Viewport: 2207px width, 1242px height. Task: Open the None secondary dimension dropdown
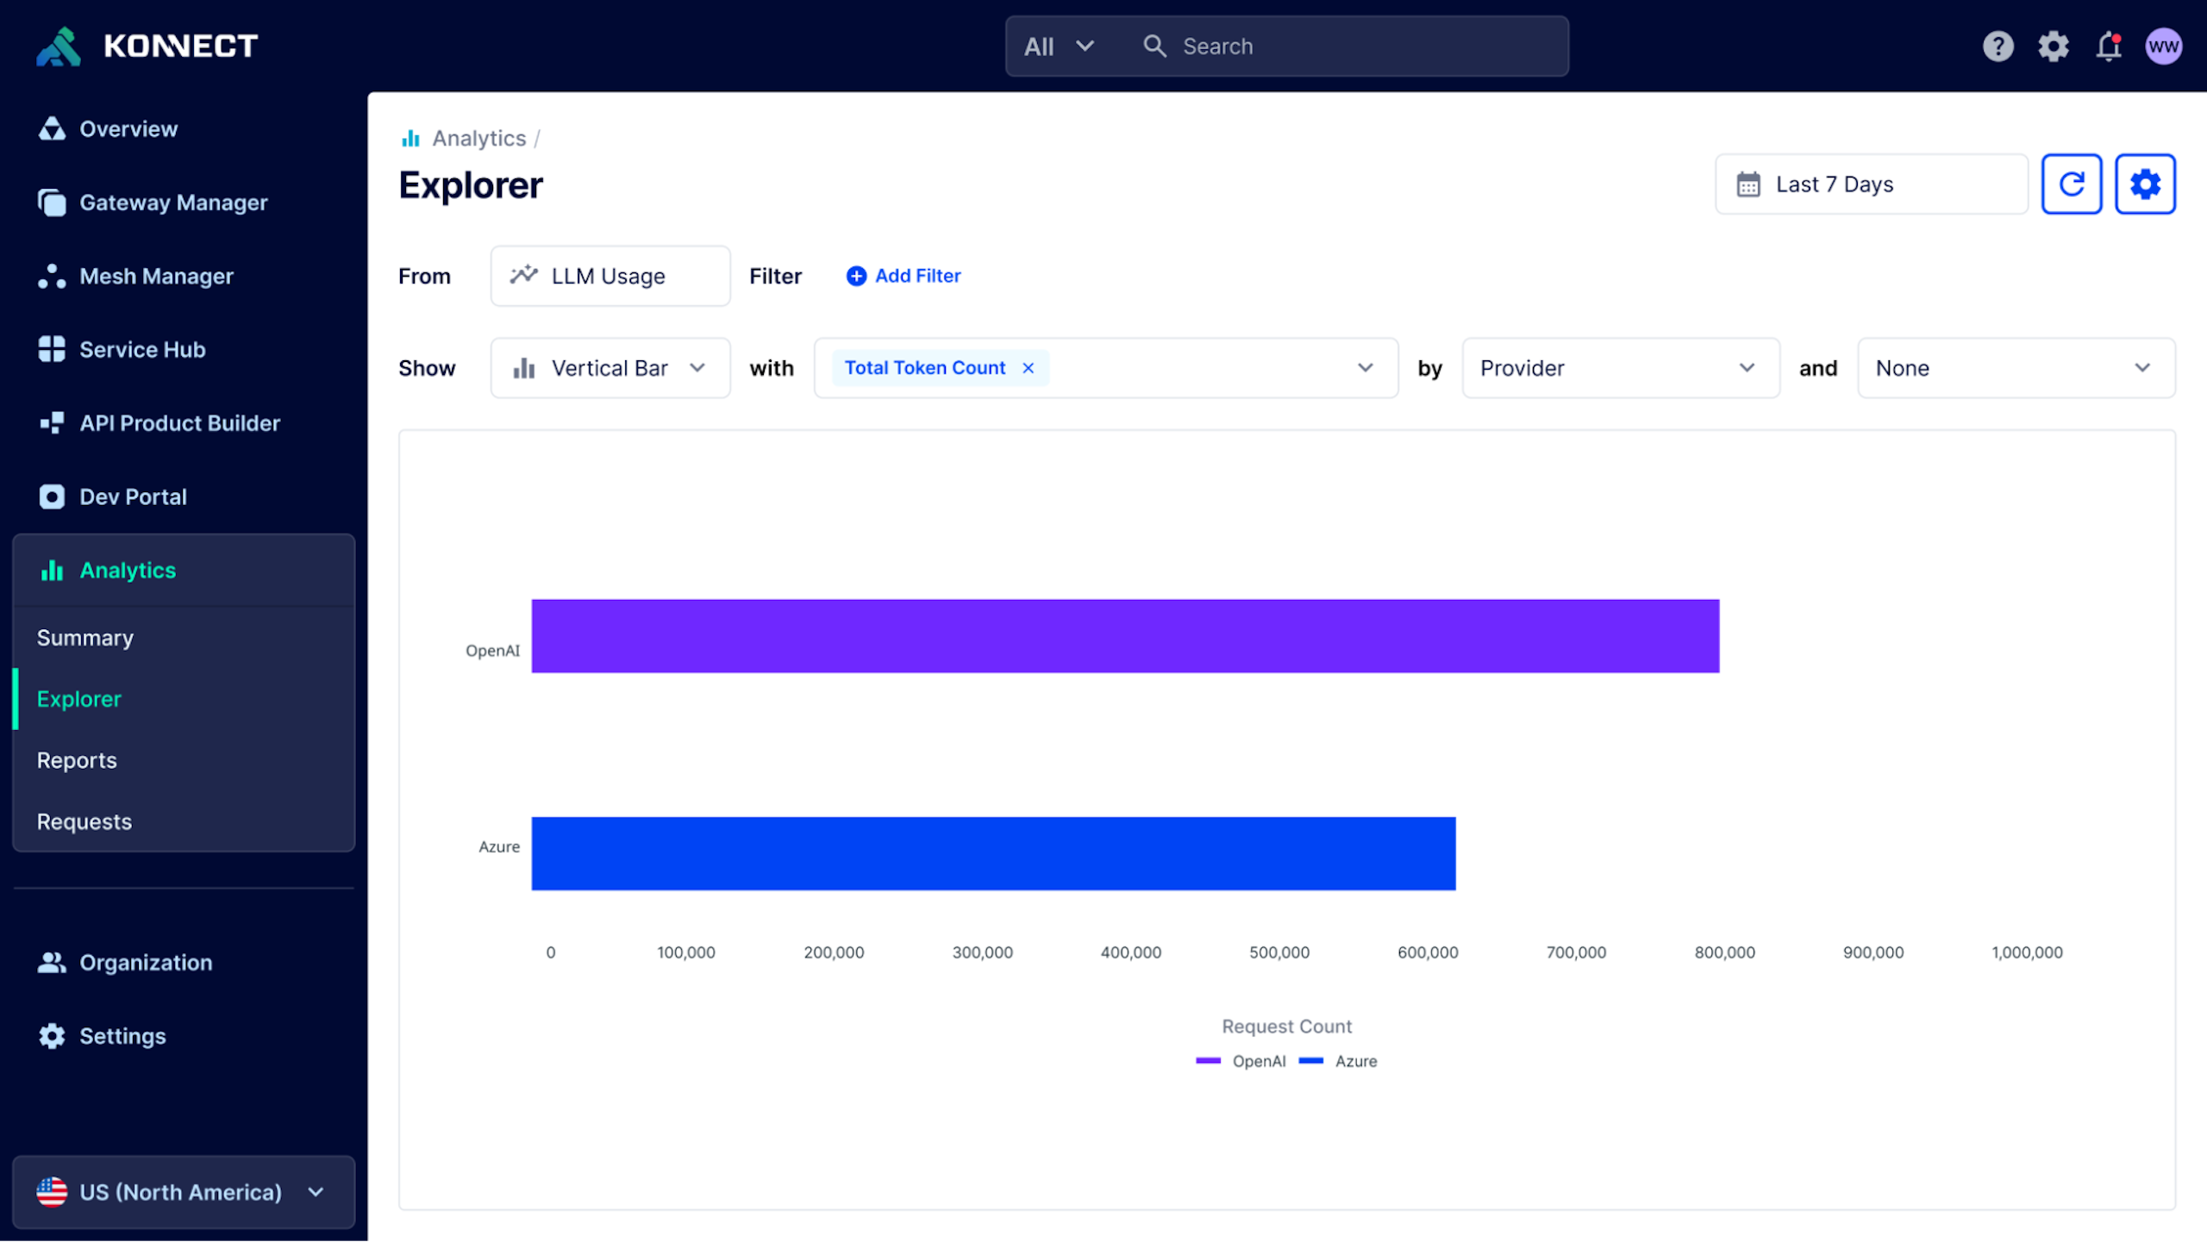click(2015, 368)
